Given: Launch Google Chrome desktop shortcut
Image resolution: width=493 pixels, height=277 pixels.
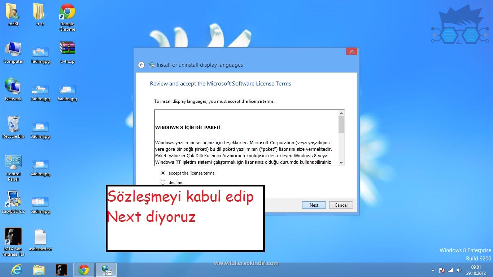Looking at the screenshot, I should tap(67, 17).
